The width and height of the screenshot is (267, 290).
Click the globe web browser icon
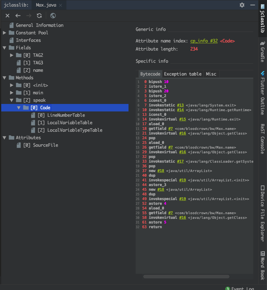(x=53, y=16)
